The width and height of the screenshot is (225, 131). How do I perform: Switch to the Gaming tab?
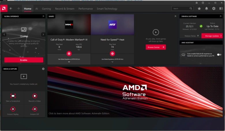(x=46, y=9)
